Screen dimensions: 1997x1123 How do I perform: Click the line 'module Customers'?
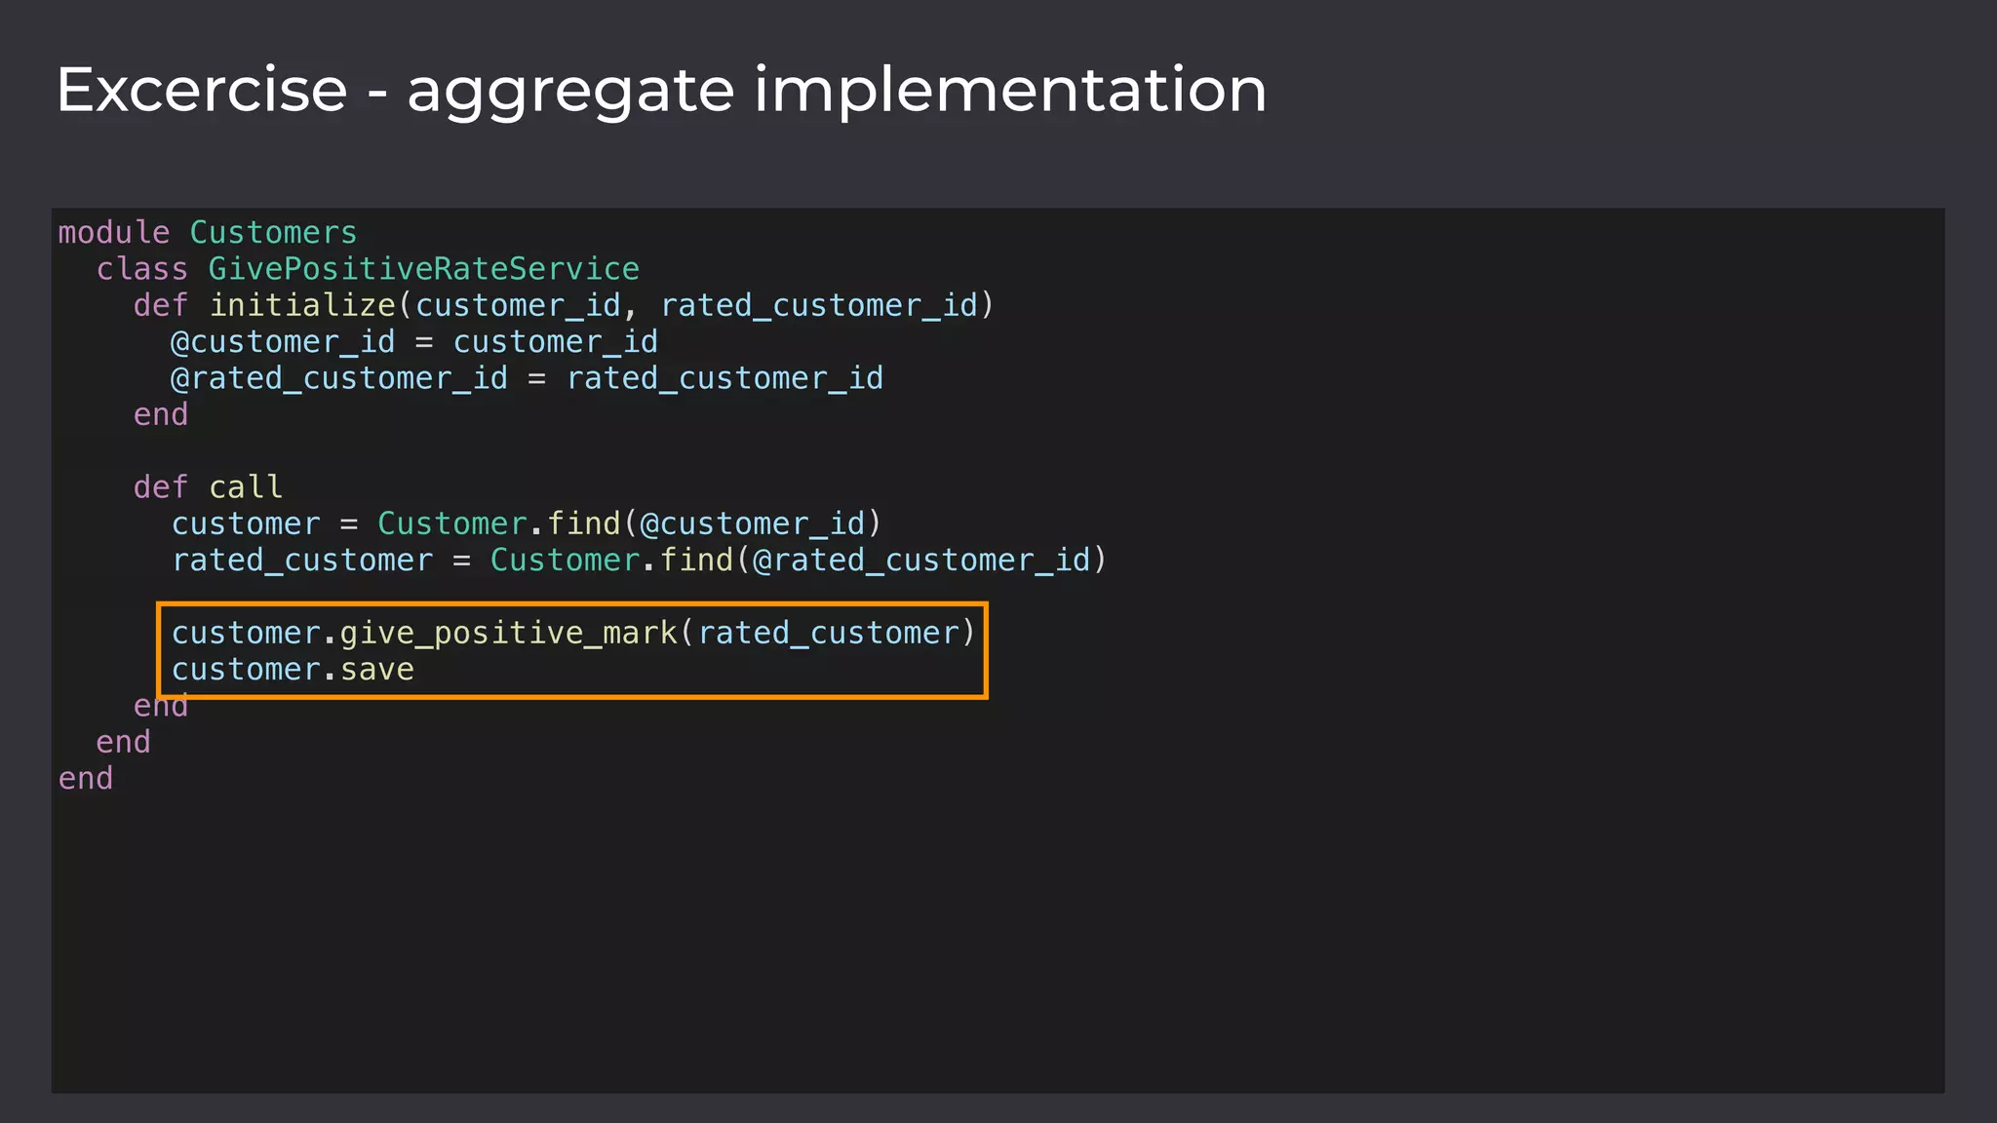click(208, 233)
